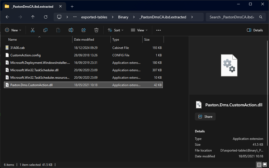Viewport: 269px width, 168px height.
Task: Refresh the current folder view
Action: [45, 17]
